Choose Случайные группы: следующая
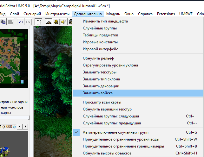Image resolution: width=204 pixels, height=157 pixels. click(x=138, y=116)
